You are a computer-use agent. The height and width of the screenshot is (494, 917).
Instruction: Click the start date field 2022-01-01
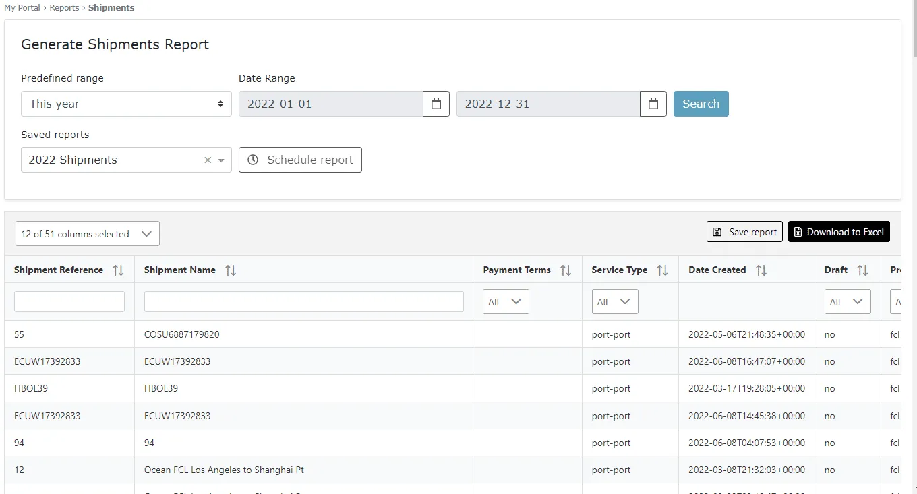coord(331,104)
